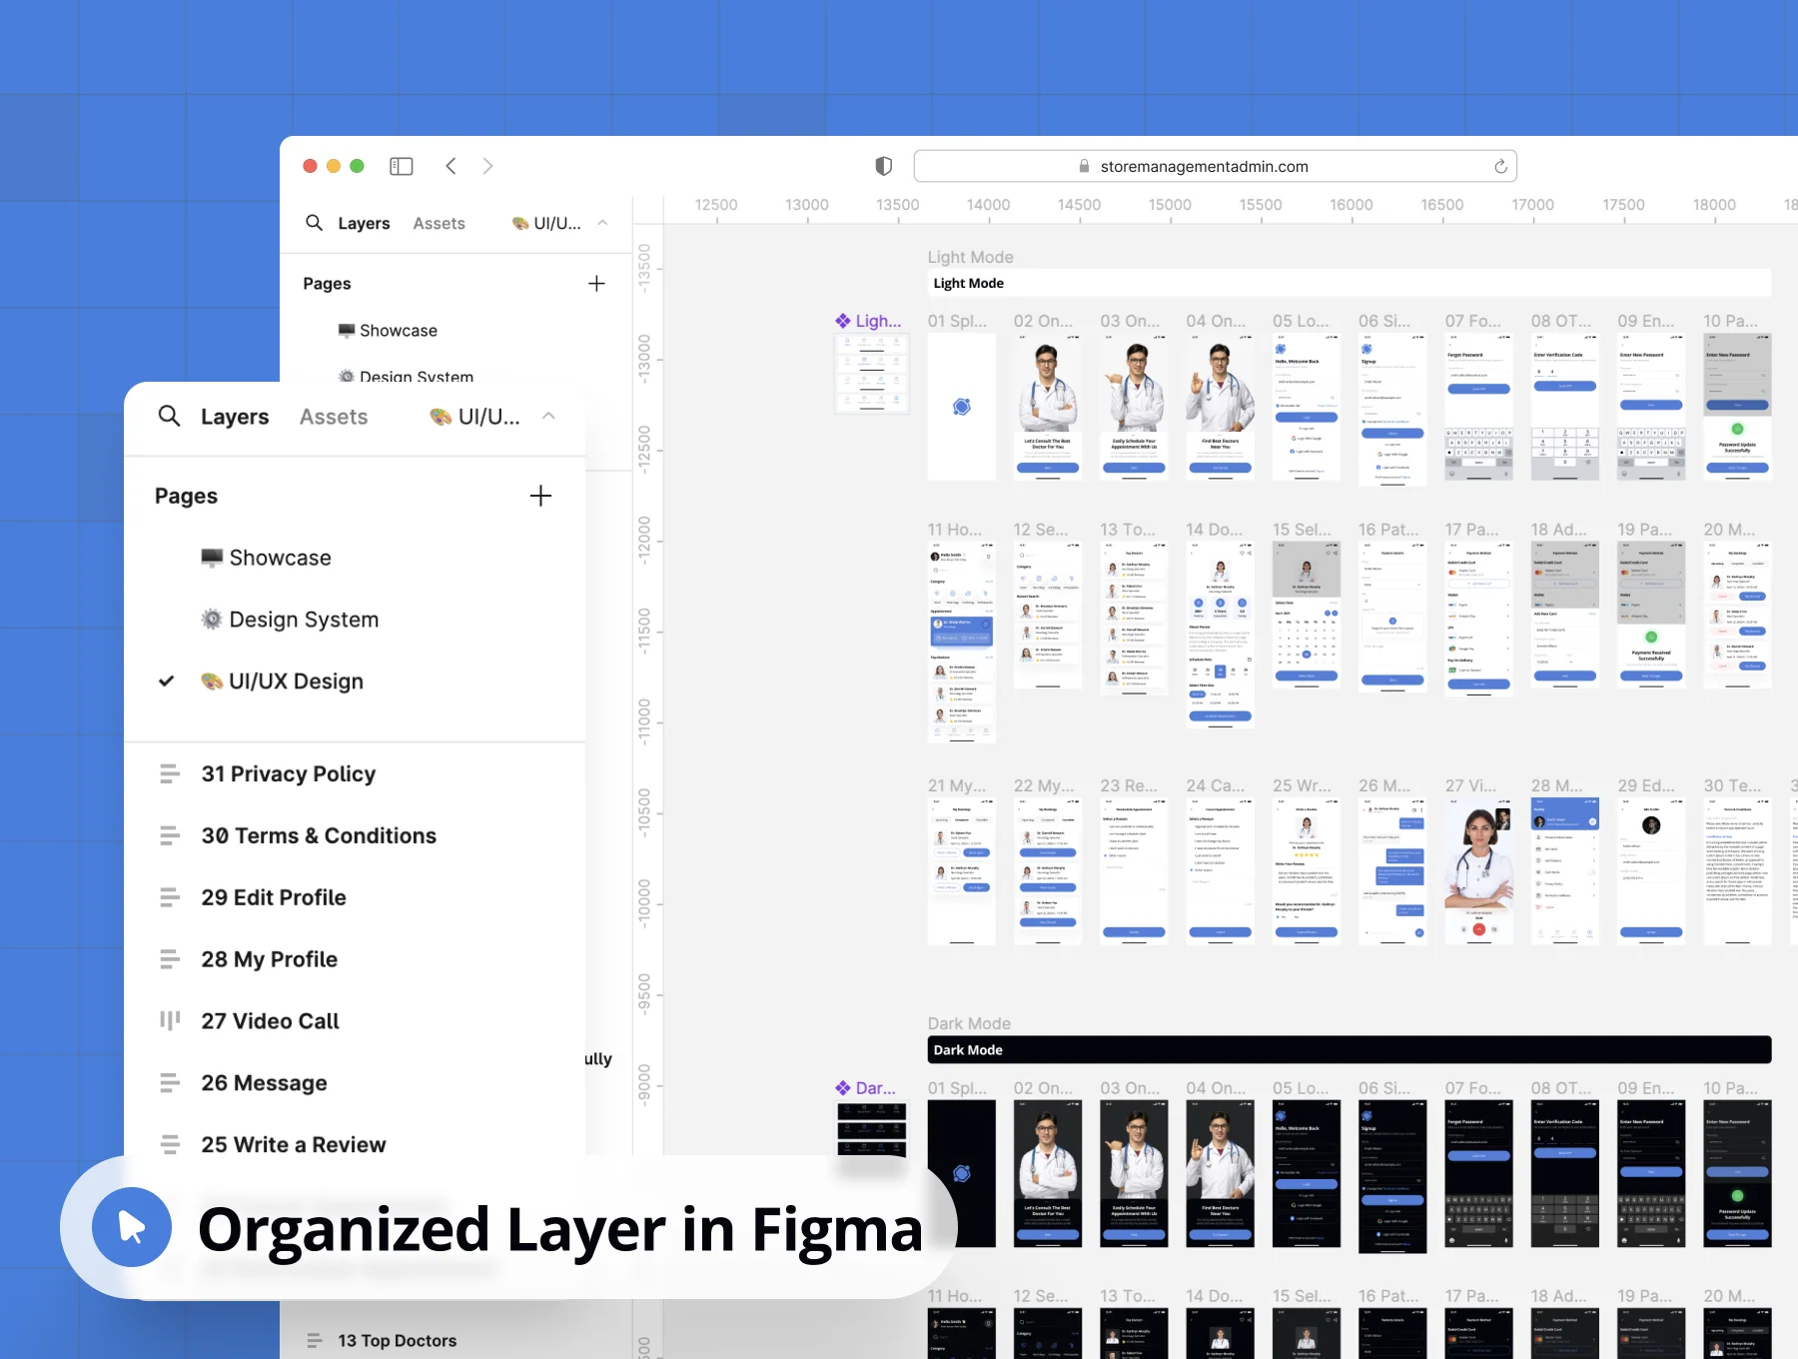Click the search icon in the enlarged Layers panel
Screen dimensions: 1798x1359
pyautogui.click(x=170, y=416)
